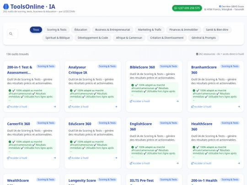Open Accéder à l'outil for BranhamScore 360
This screenshot has height=185, width=247.
[201, 106]
